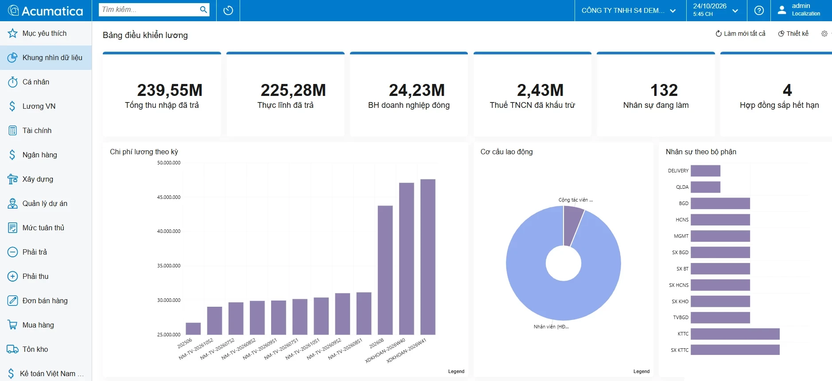Viewport: 832px width, 381px height.
Task: Click the Tài chính calculator icon
Action: tap(12, 130)
